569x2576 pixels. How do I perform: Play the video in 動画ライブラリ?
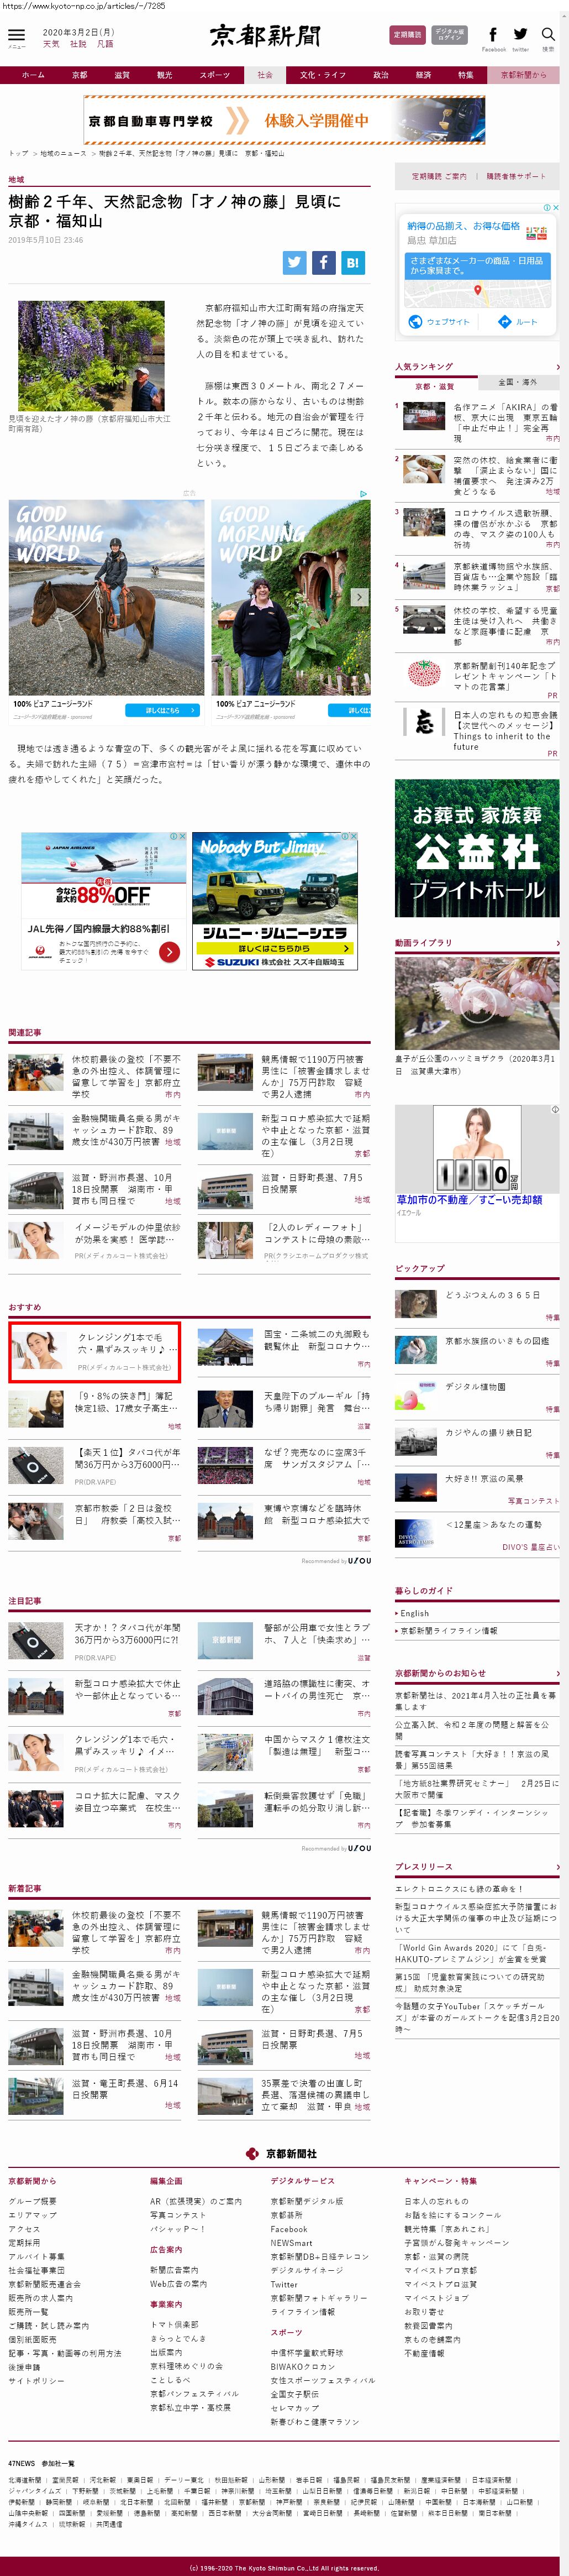point(477,1002)
